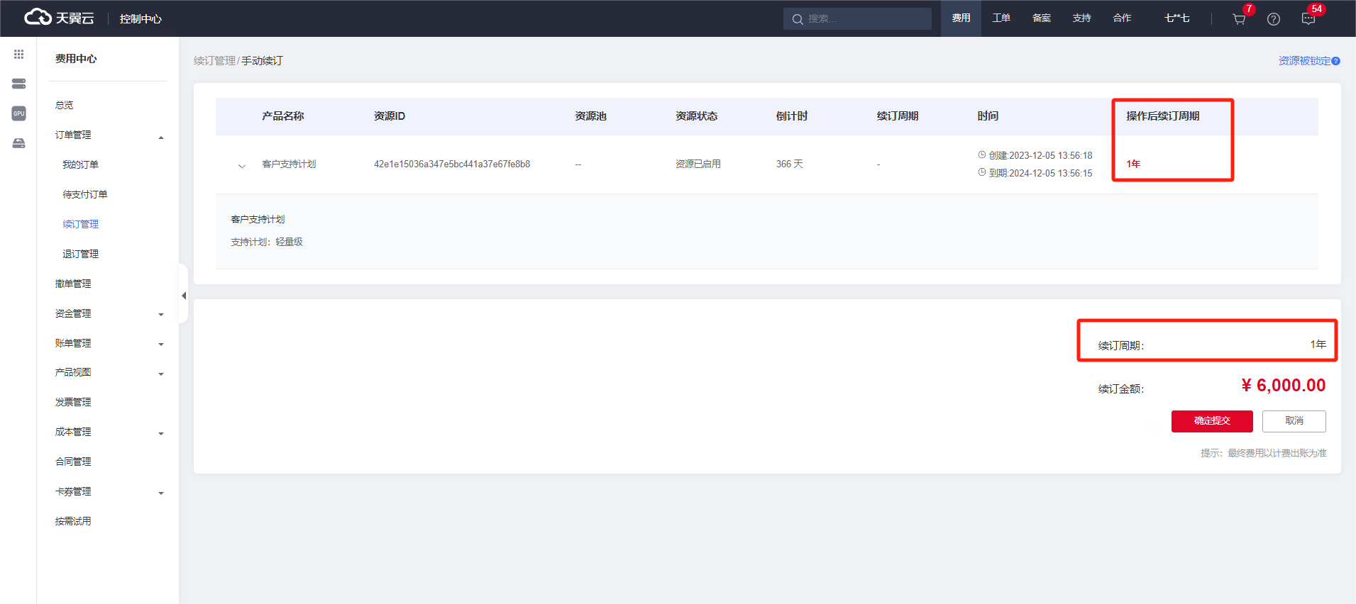Click the 产品名称 column header
Viewport: 1356px width, 604px height.
283,116
